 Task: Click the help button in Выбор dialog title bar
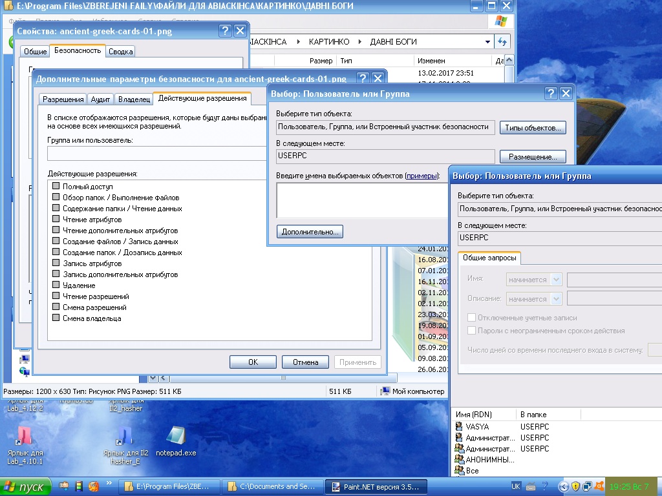tap(551, 94)
